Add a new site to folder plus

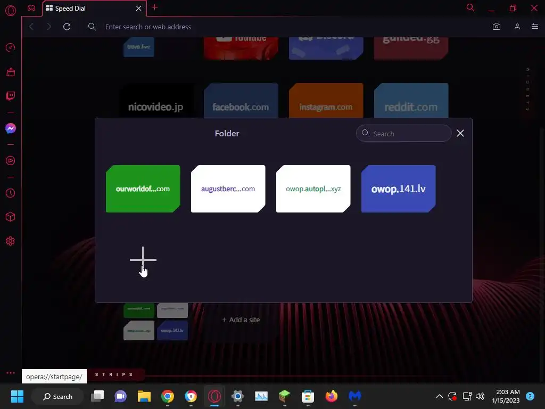point(143,259)
